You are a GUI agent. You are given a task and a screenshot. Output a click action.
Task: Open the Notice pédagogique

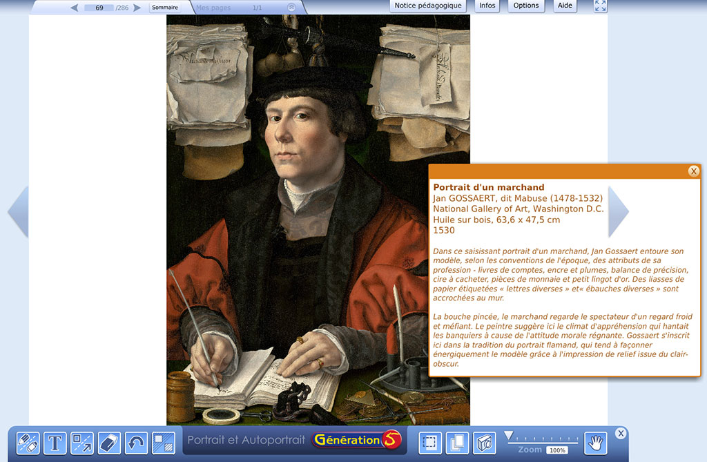428,6
